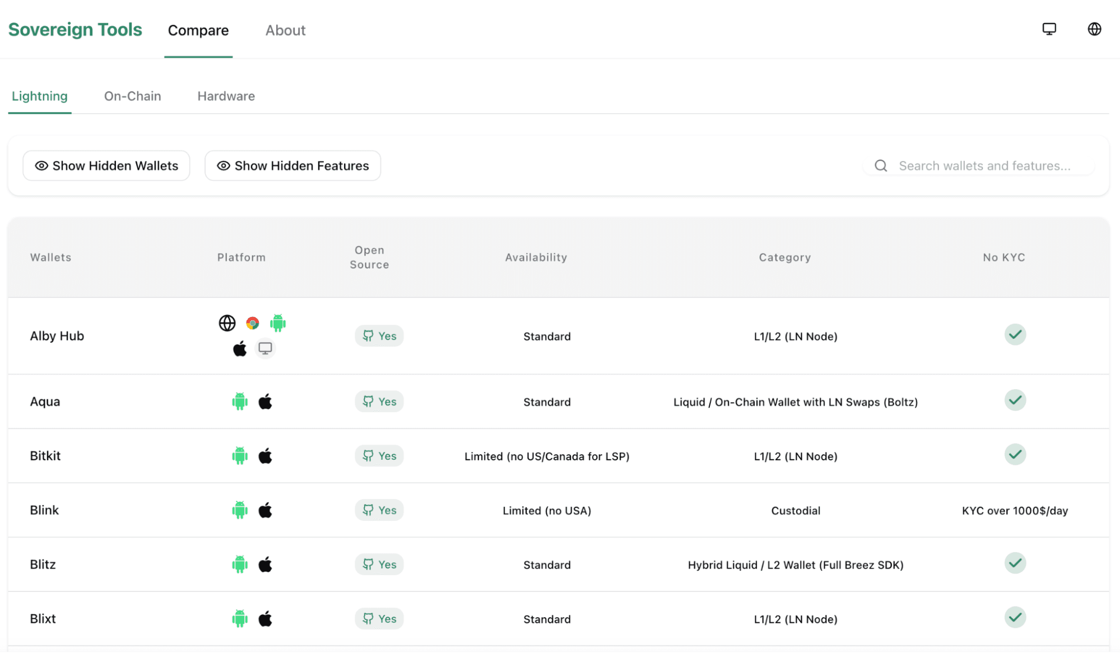Open the About page
1120x653 pixels.
click(x=285, y=30)
